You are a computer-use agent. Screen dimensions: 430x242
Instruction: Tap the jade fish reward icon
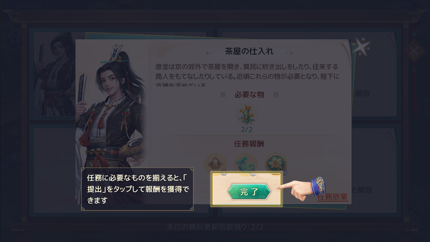pos(246,164)
